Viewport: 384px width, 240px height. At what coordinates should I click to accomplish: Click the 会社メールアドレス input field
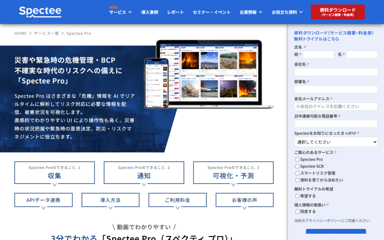[336, 106]
